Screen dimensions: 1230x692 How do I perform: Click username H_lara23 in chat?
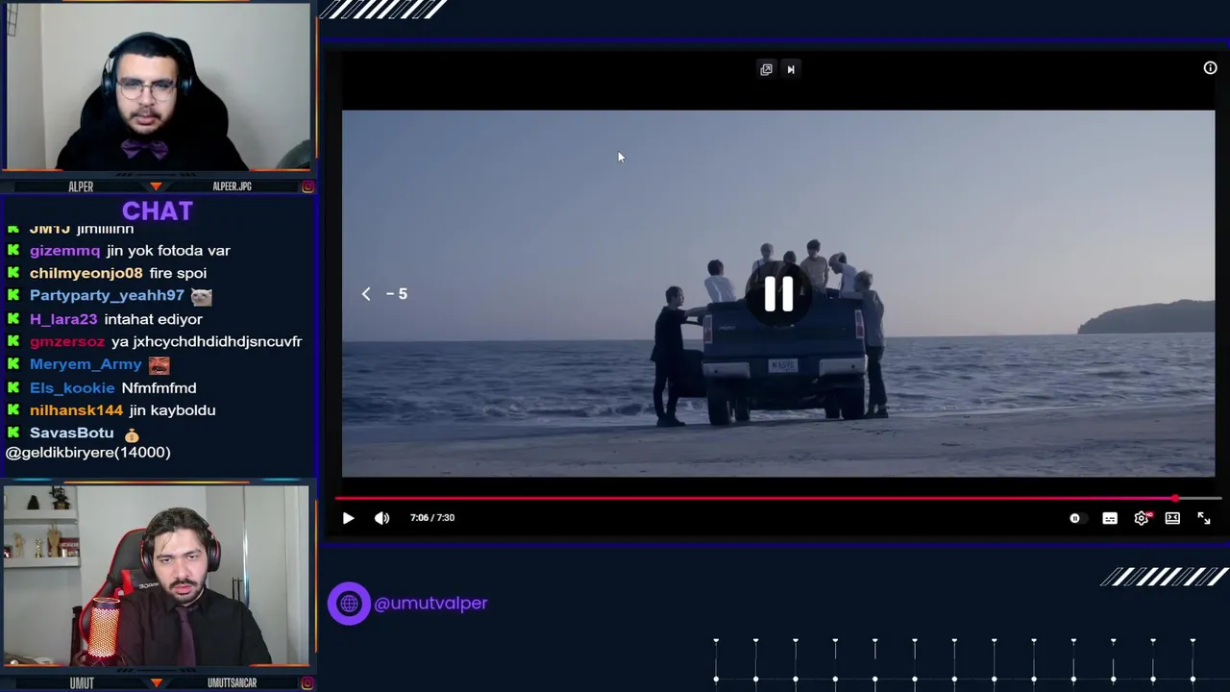point(63,319)
